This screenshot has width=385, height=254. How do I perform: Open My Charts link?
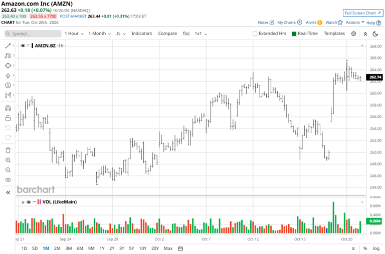point(290,22)
